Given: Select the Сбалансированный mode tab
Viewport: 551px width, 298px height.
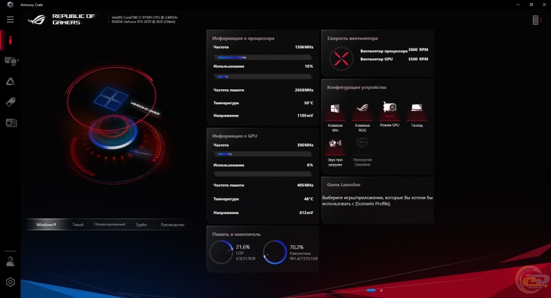Looking at the screenshot, I should pyautogui.click(x=109, y=225).
